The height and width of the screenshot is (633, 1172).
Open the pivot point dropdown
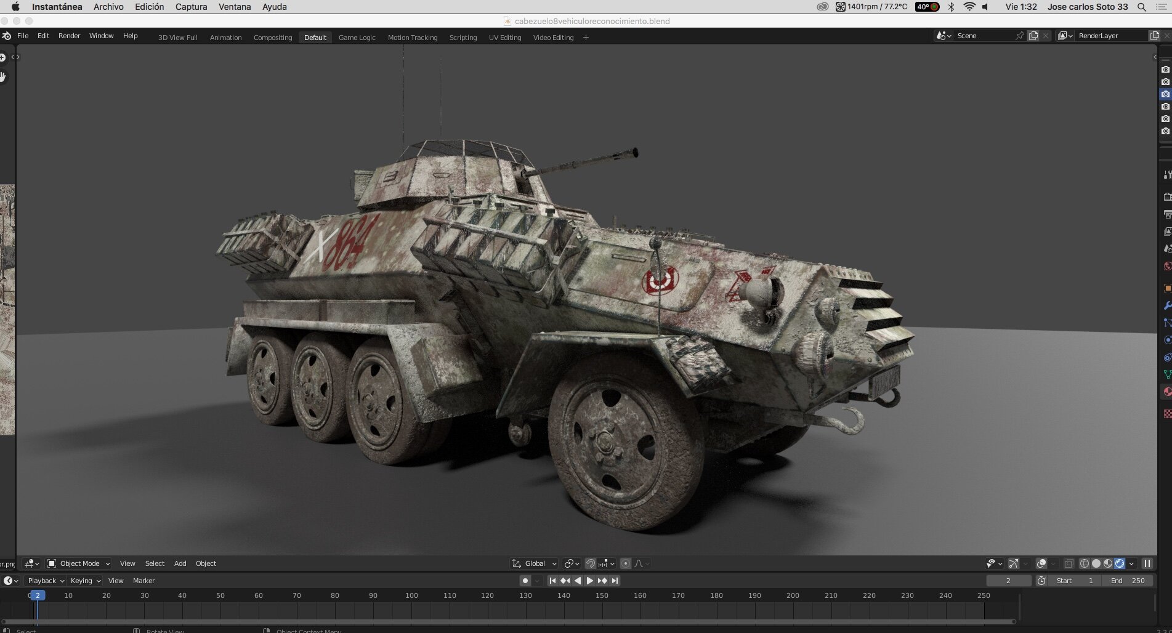tap(572, 563)
